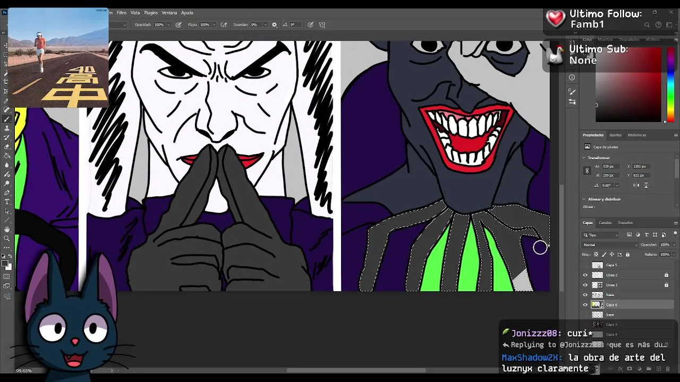Change screen mode icon in toolbar
The height and width of the screenshot is (382, 680).
point(6,286)
